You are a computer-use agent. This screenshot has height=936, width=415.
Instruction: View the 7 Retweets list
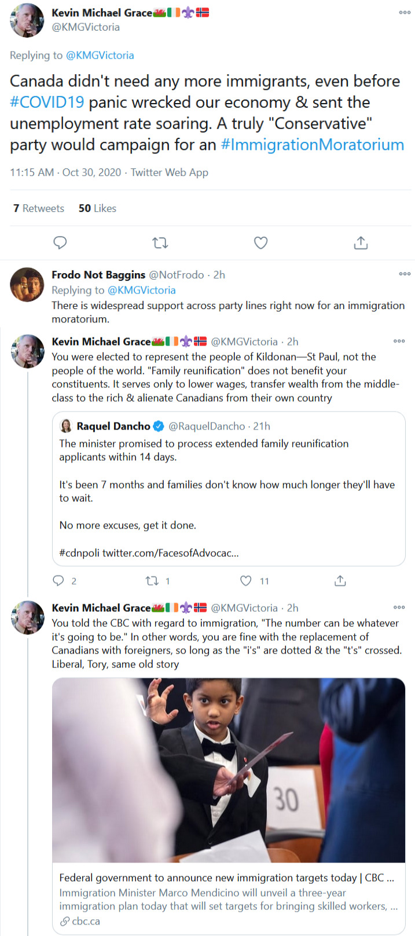coord(39,208)
